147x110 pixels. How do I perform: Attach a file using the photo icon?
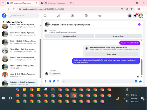coord(50,81)
